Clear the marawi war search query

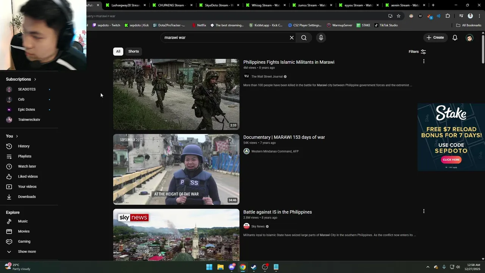(x=292, y=38)
